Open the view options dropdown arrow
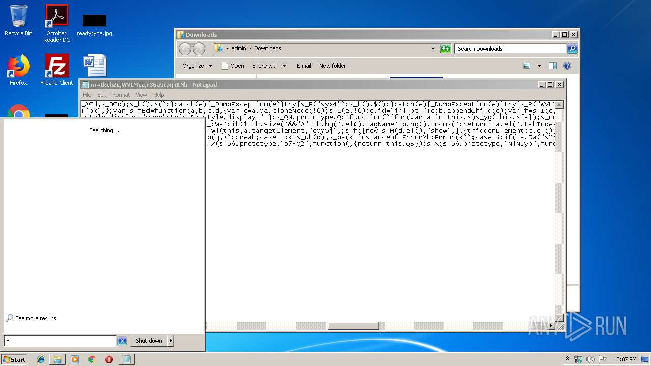 [x=539, y=66]
